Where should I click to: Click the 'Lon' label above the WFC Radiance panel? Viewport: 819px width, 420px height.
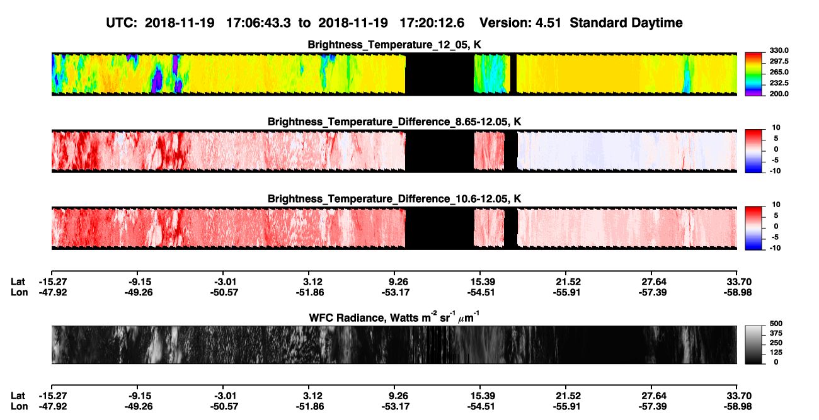[x=20, y=292]
